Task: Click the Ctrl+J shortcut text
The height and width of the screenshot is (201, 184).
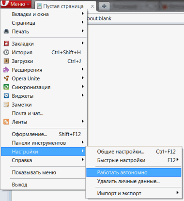Action: coord(74,61)
